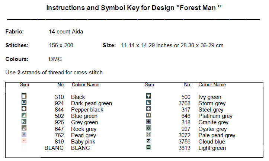Select the Steel grey diamond symbol
269x161 pixels.
pos(149,109)
